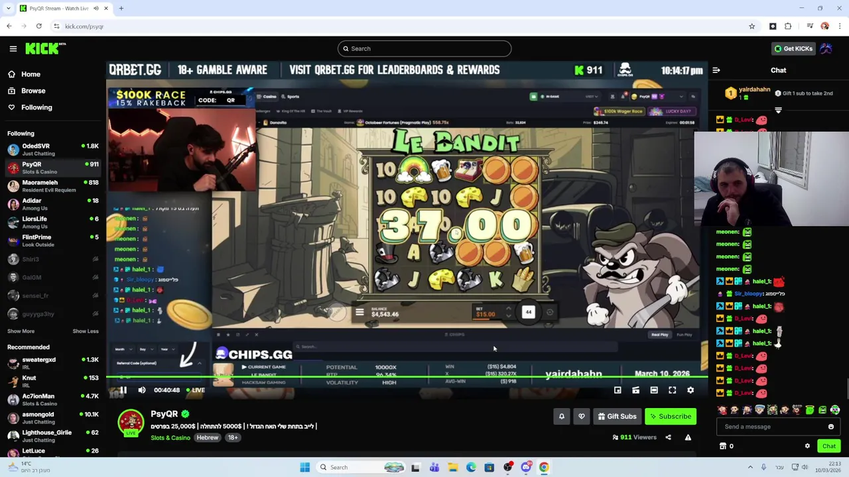849x477 pixels.
Task: Mute the stream volume
Action: [x=141, y=390]
